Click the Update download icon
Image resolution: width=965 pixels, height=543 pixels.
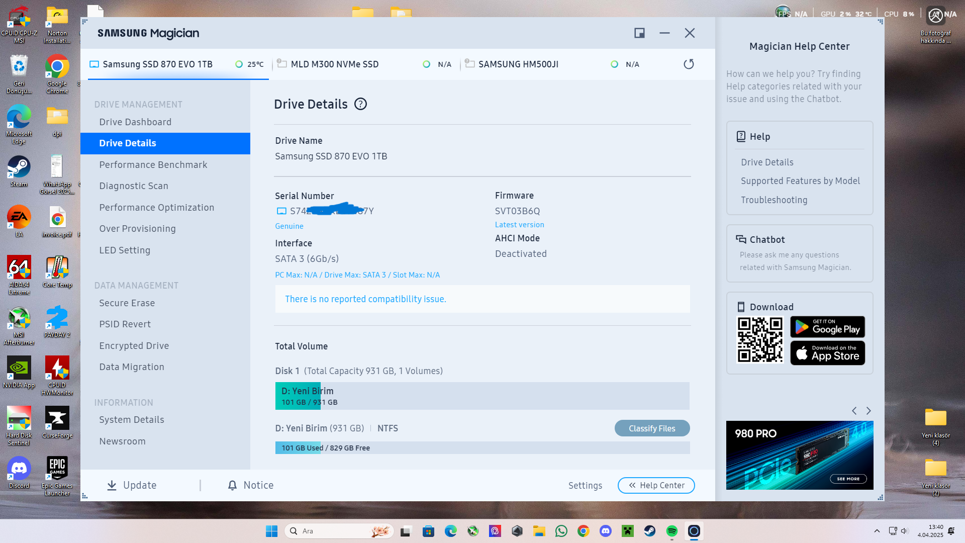(112, 485)
